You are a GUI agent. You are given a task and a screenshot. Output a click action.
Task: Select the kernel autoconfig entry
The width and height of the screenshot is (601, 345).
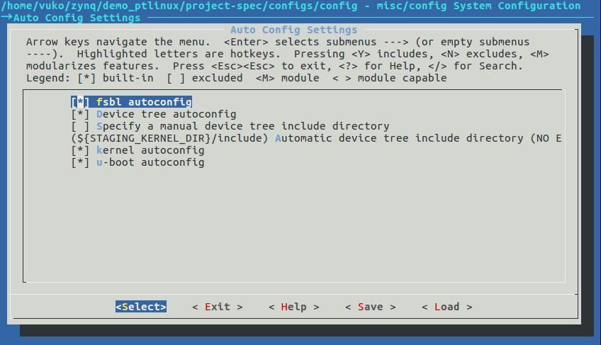[x=150, y=150]
